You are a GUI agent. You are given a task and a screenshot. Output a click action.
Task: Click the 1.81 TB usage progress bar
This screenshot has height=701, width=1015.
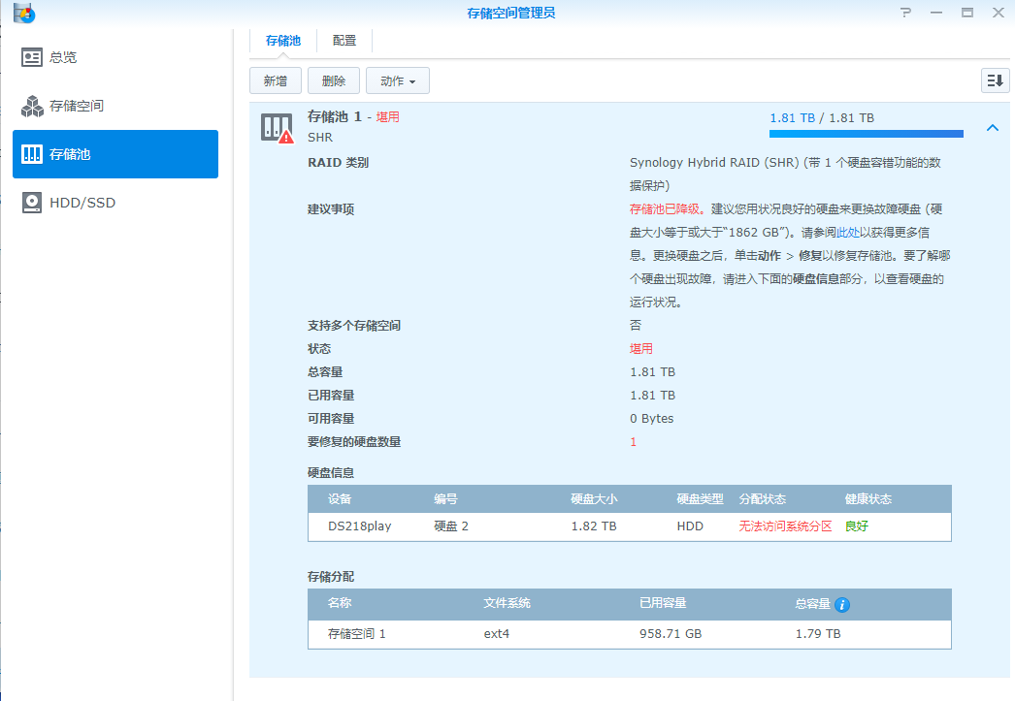tap(867, 134)
